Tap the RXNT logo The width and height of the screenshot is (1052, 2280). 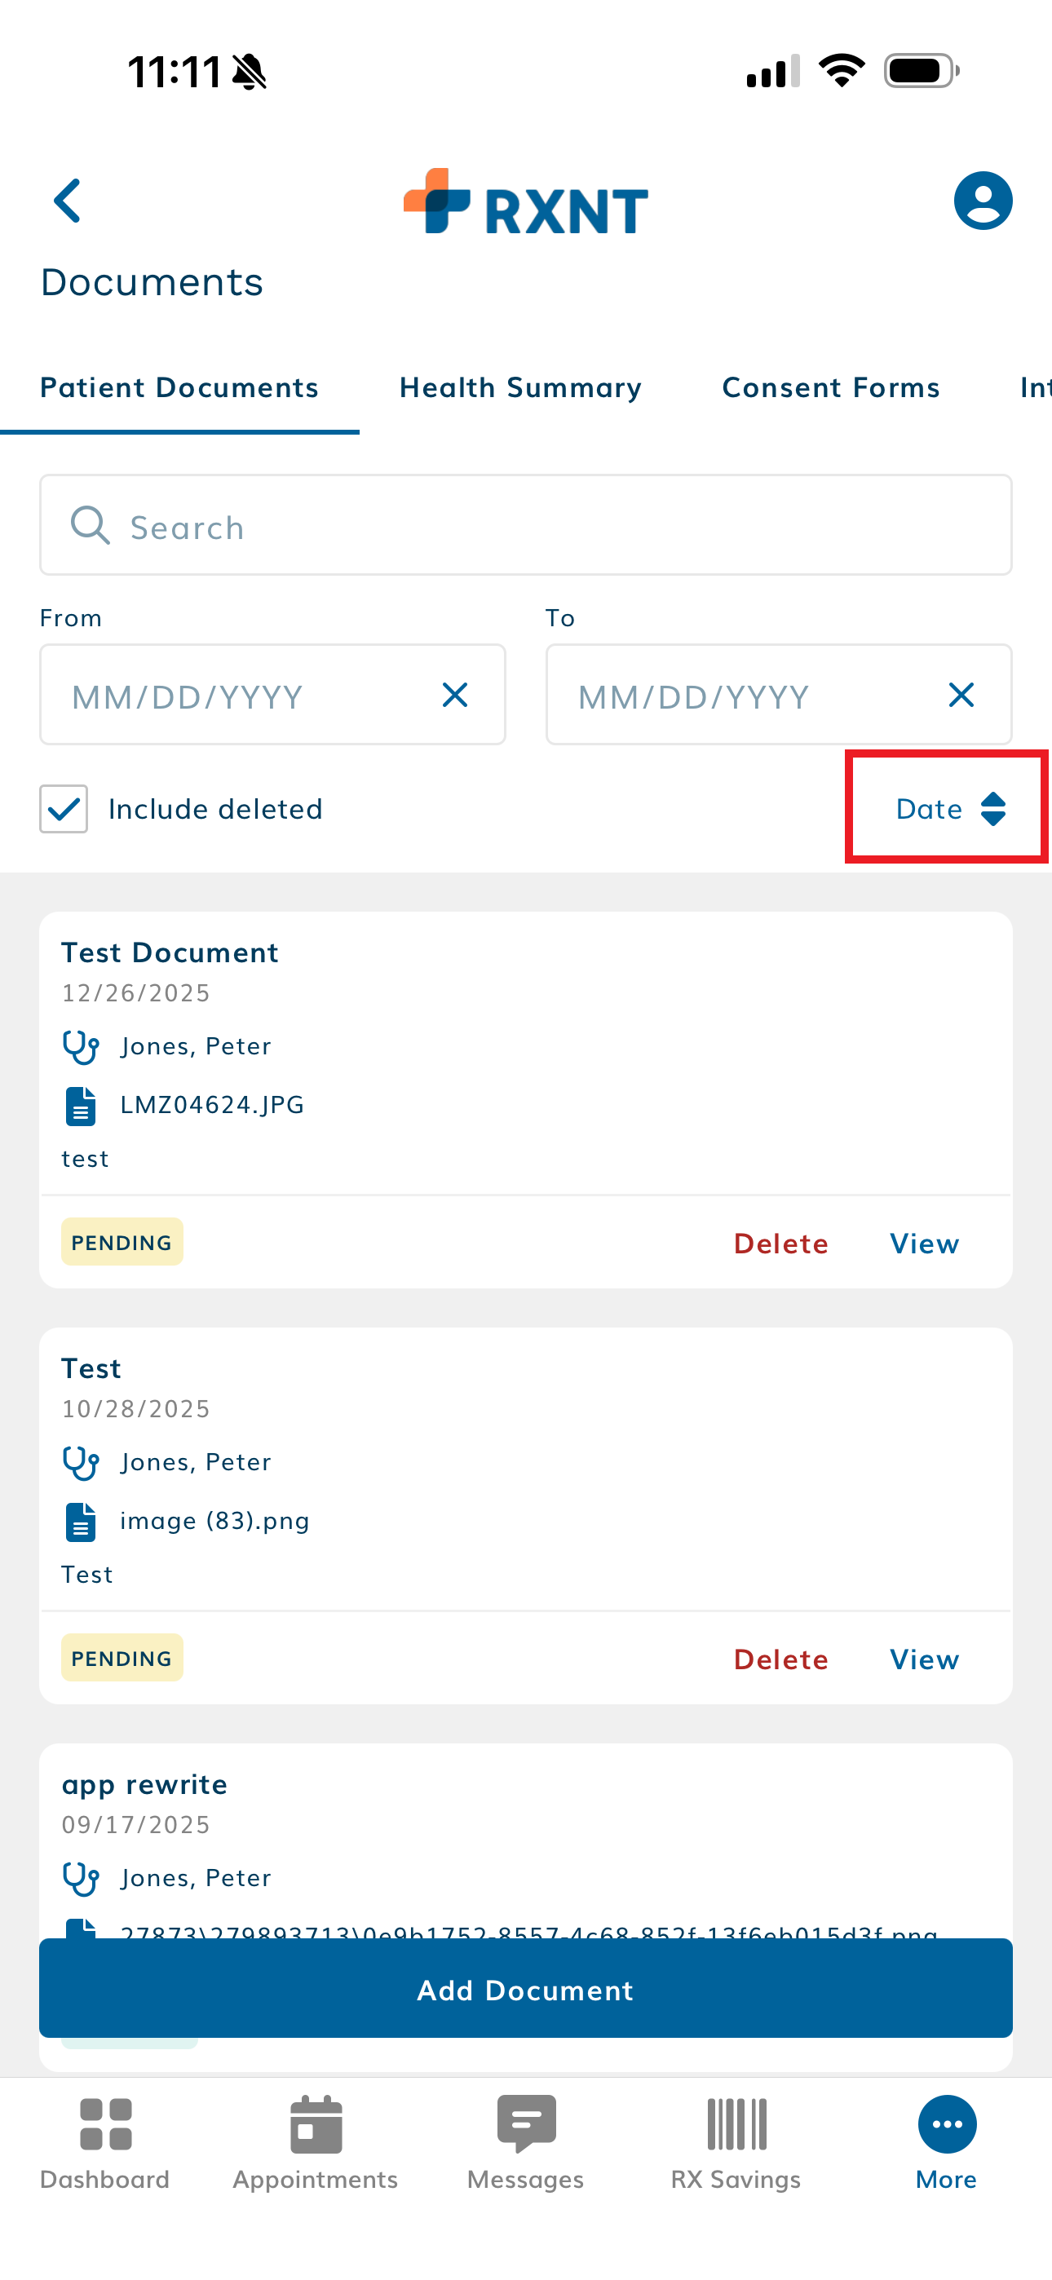(525, 201)
